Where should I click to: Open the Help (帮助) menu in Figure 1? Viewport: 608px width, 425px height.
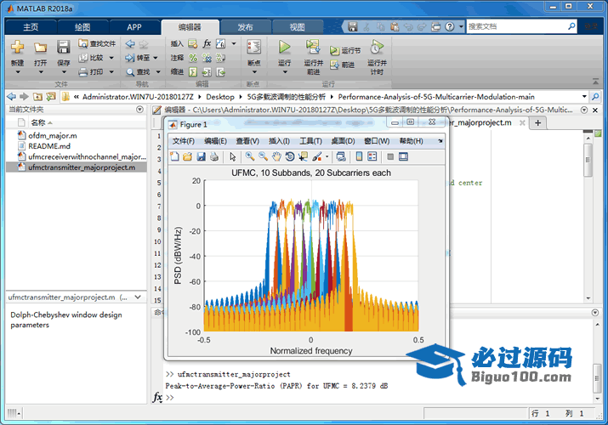[x=412, y=141]
